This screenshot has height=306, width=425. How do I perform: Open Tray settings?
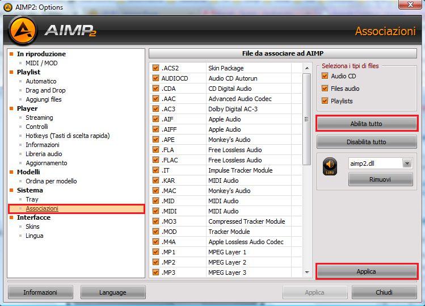[32, 199]
